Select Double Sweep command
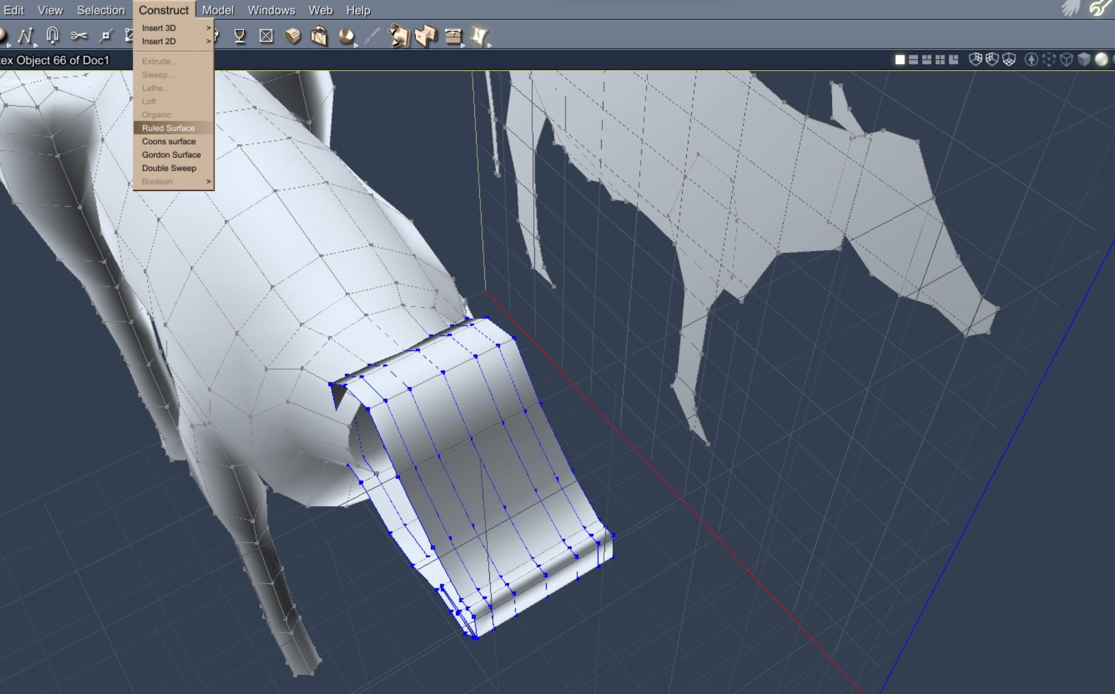The height and width of the screenshot is (694, 1115). coord(169,168)
